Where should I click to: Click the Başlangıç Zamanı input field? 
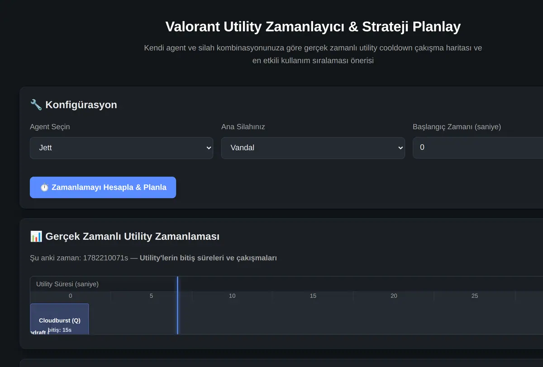478,148
